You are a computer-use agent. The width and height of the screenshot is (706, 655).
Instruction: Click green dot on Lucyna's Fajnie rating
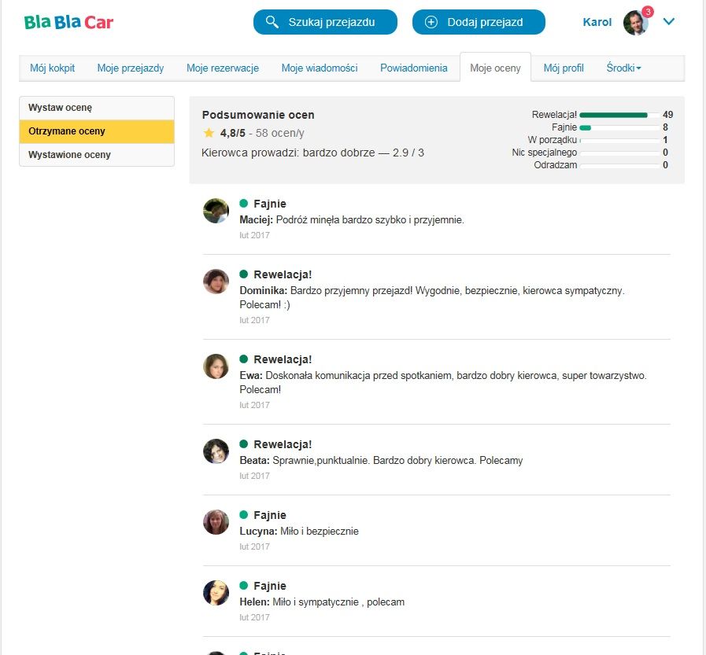tap(243, 514)
